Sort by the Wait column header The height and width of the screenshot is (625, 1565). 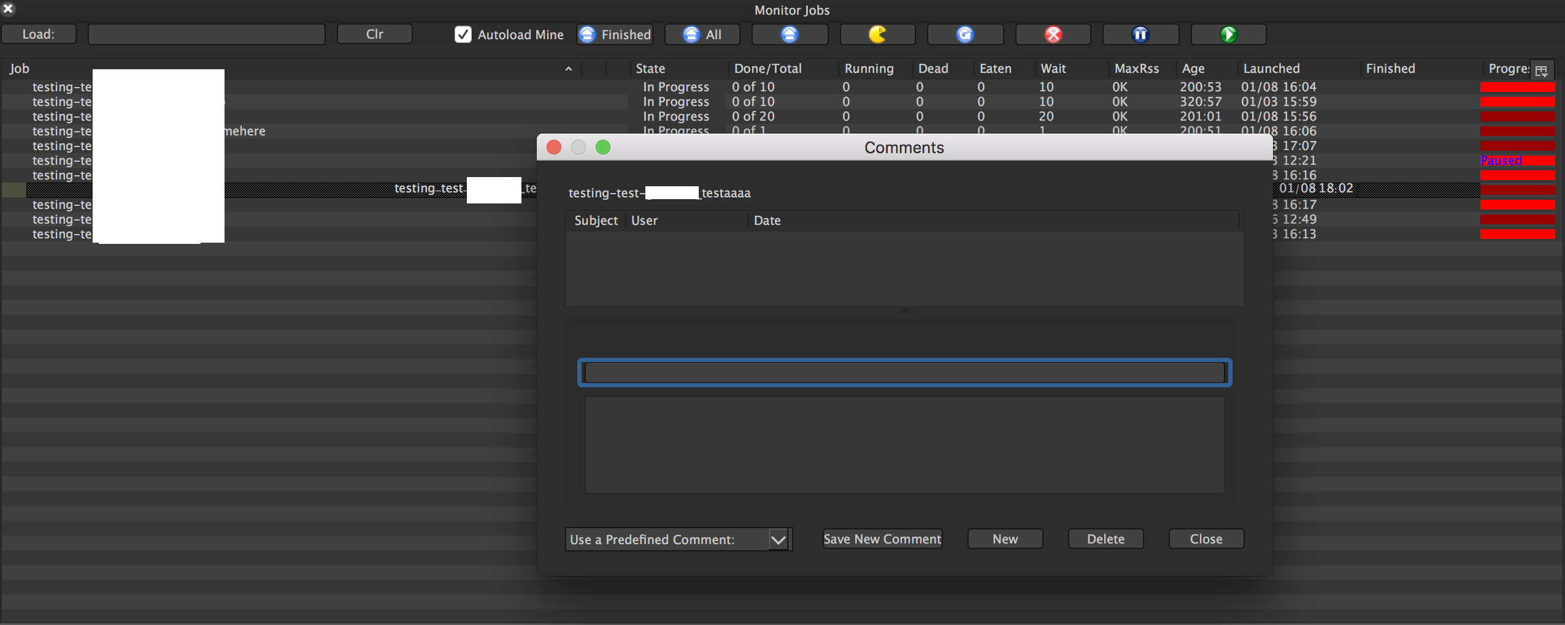click(x=1071, y=69)
